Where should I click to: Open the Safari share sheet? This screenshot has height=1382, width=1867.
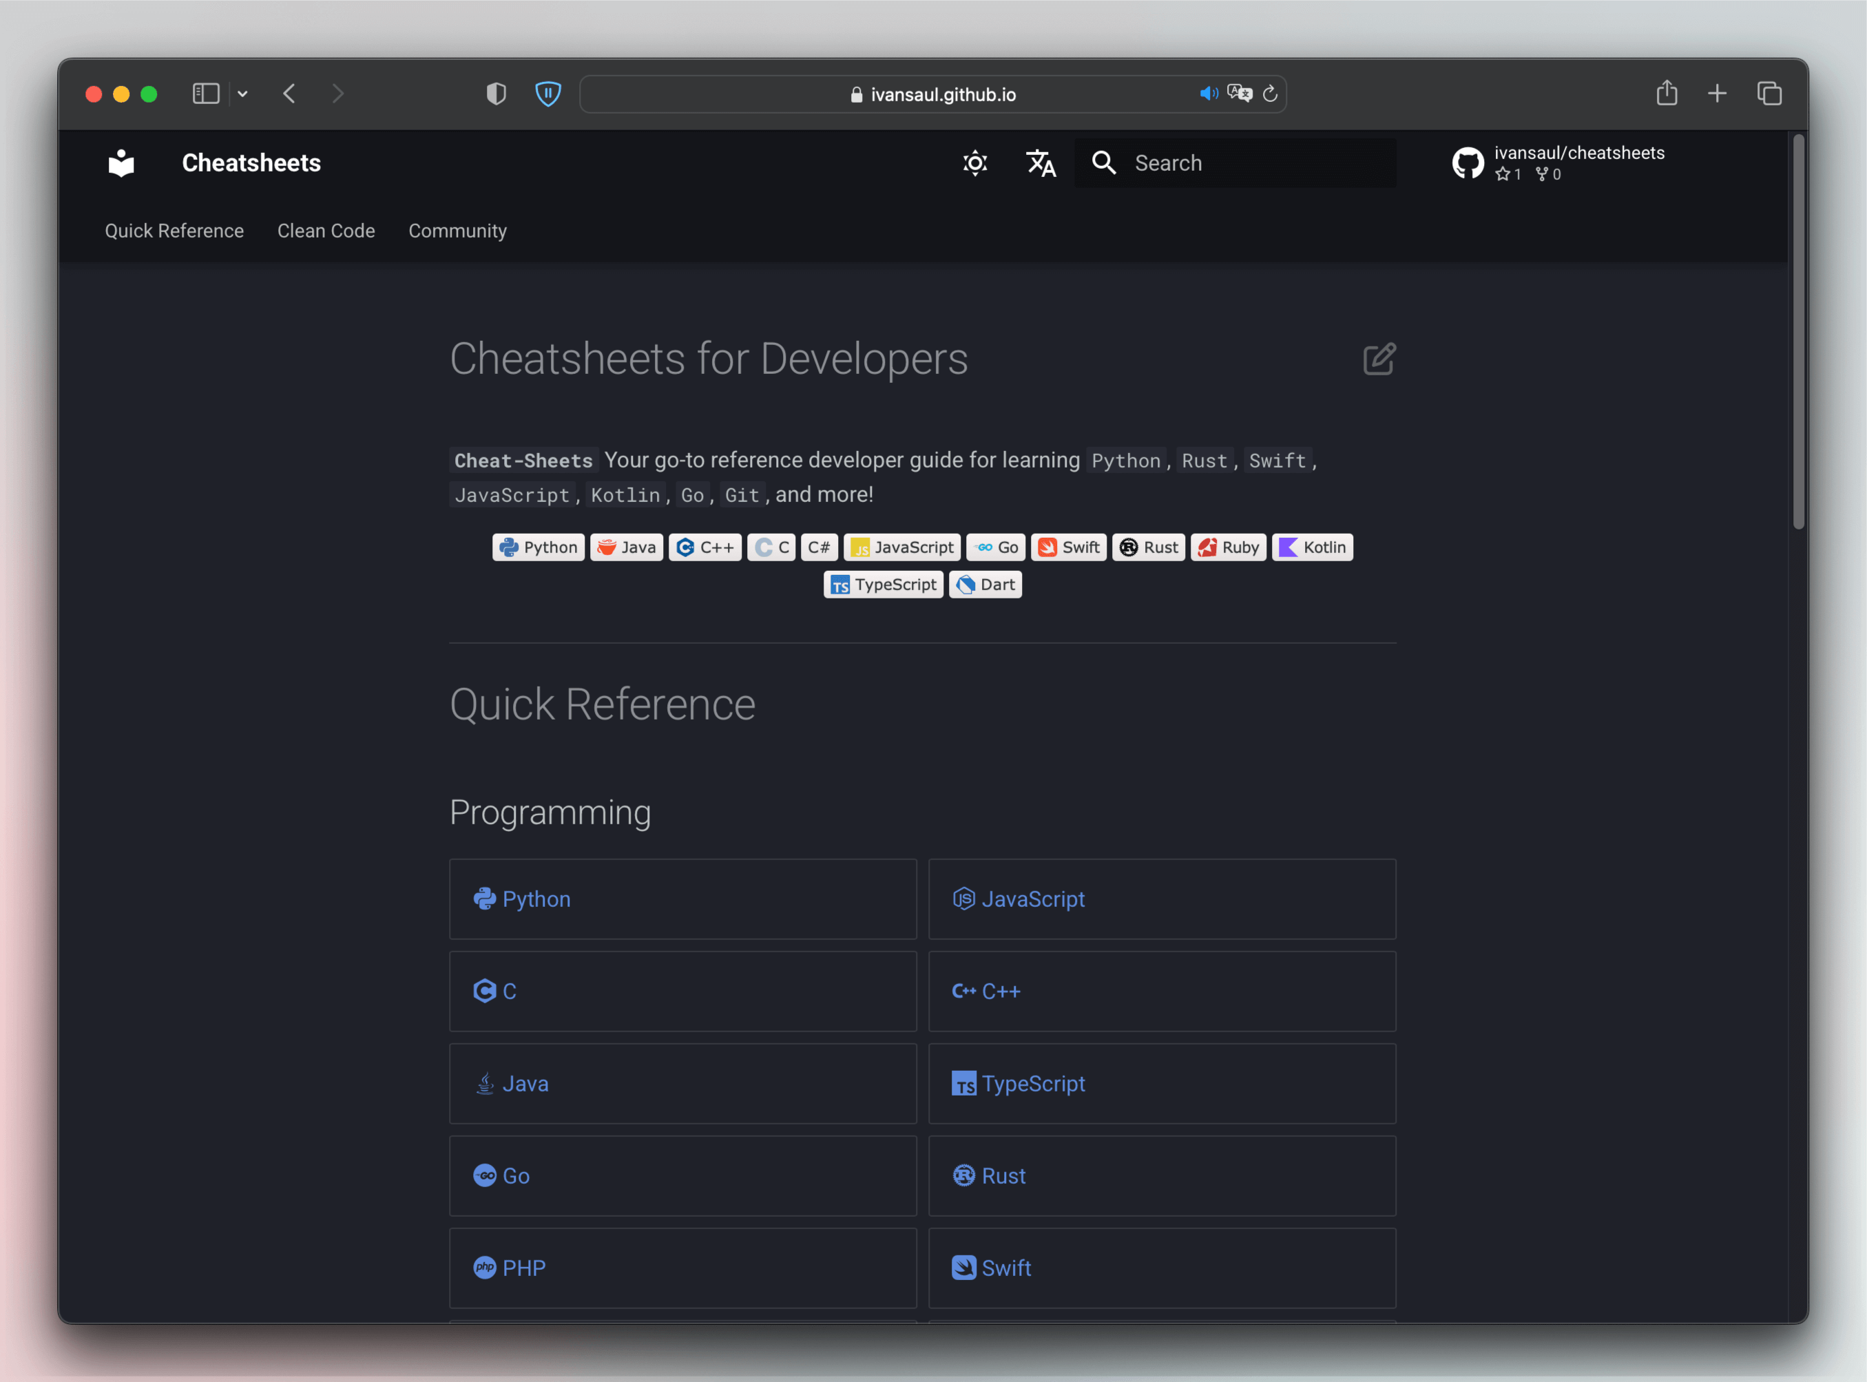pyautogui.click(x=1666, y=93)
